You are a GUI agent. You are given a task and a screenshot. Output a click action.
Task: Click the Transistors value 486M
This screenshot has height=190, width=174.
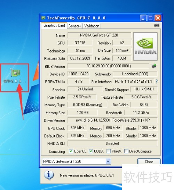pyautogui.click(x=122, y=58)
